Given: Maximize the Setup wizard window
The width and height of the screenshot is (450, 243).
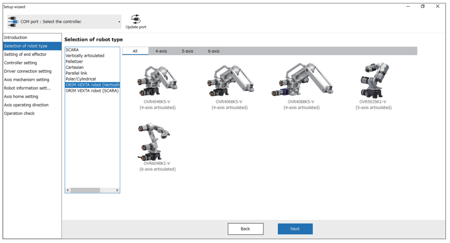Looking at the screenshot, I should point(423,7).
